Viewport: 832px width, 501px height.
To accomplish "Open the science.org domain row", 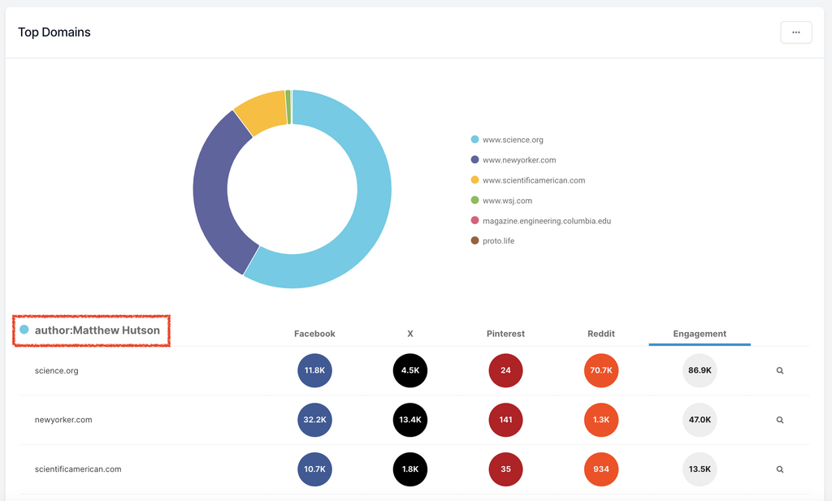I will [56, 370].
